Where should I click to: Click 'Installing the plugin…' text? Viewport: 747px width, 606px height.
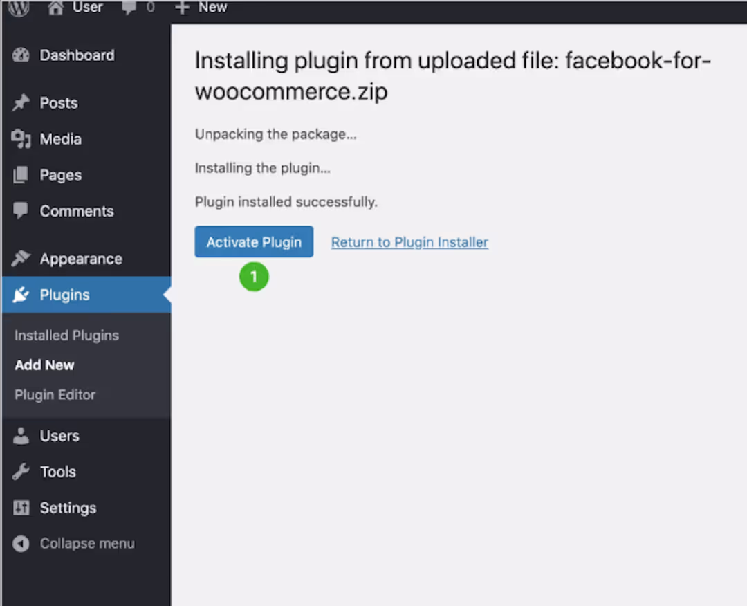(263, 168)
